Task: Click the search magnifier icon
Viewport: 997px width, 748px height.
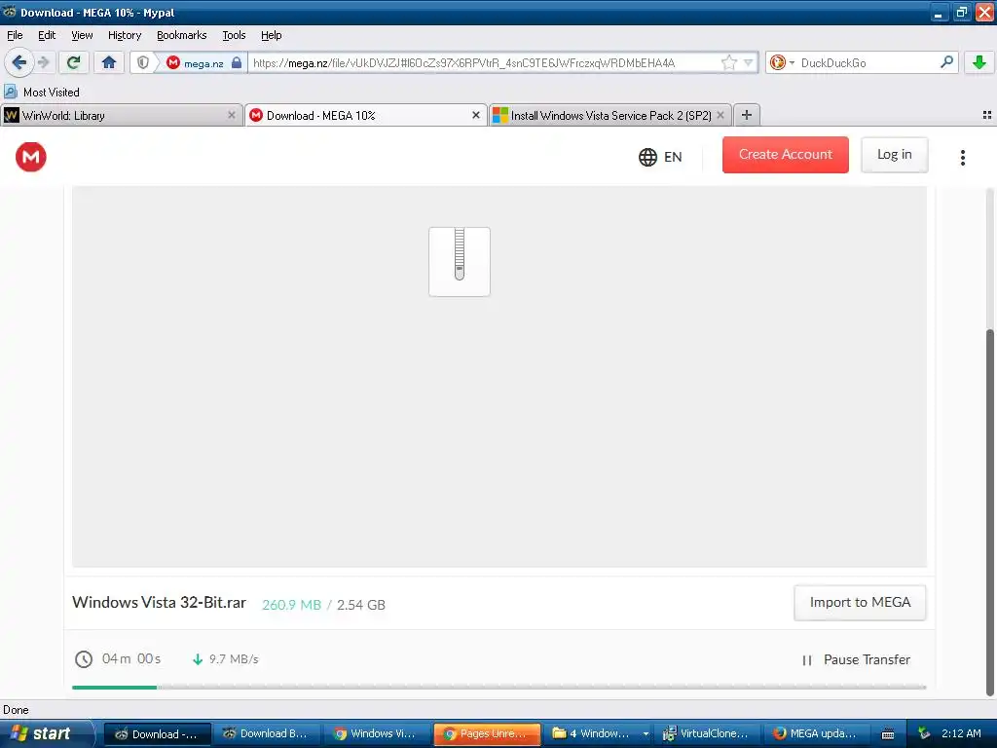Action: point(946,62)
